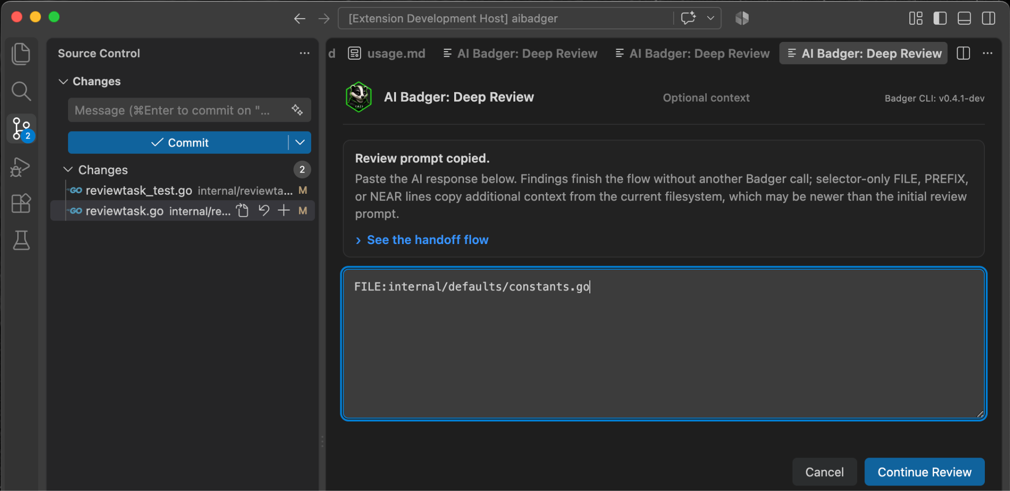This screenshot has height=491, width=1010.
Task: Open the Search view in activity bar
Action: pyautogui.click(x=21, y=91)
